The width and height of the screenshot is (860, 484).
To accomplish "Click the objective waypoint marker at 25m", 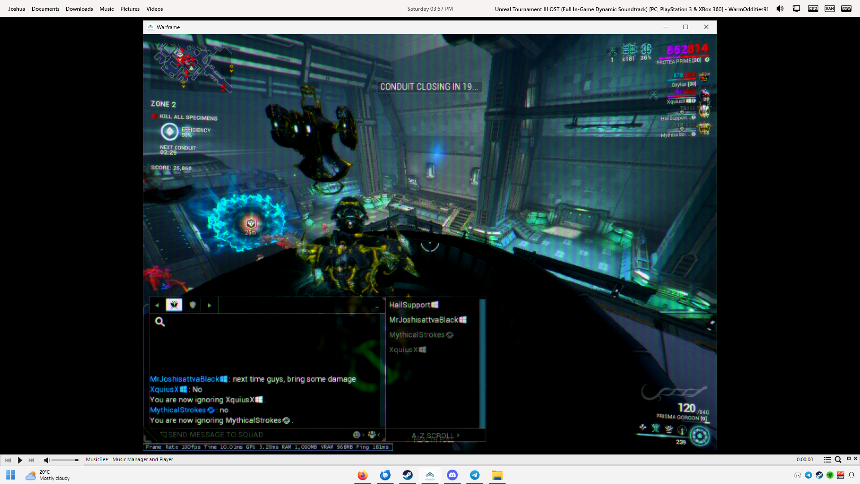I will point(251,223).
